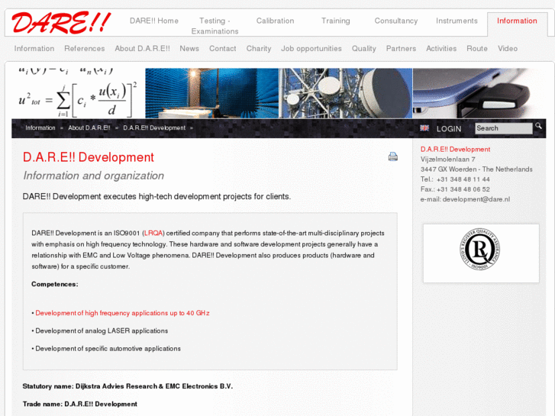Open high frequency applications up to 40 GHz link
Screen dimensions: 555x416
point(122,313)
